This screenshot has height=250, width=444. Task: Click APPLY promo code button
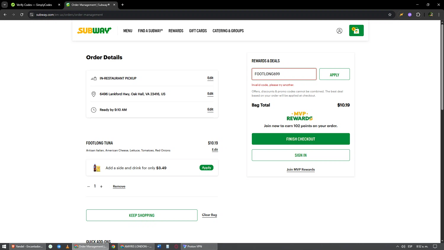(334, 74)
